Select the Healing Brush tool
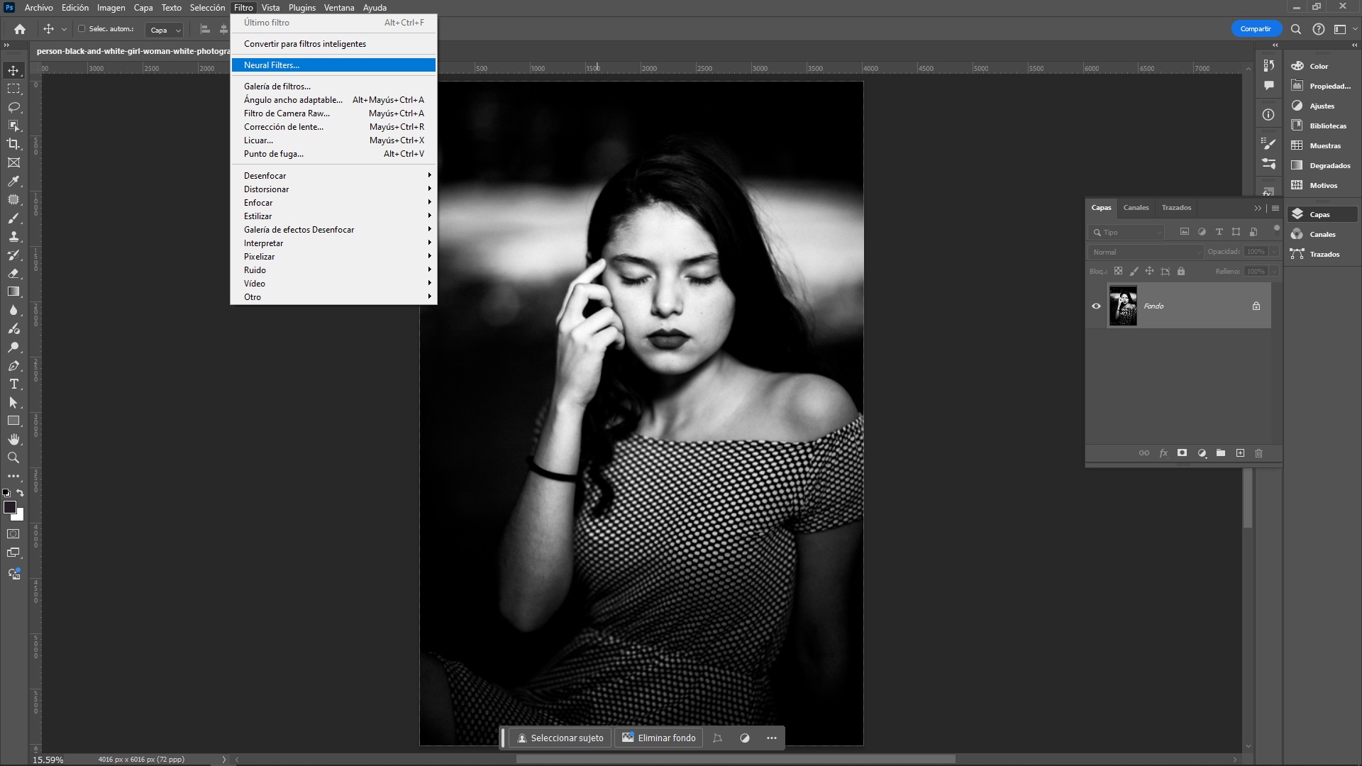 (x=13, y=253)
